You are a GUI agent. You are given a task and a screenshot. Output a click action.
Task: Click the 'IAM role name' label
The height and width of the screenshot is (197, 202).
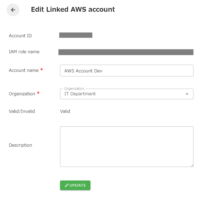coord(24,52)
